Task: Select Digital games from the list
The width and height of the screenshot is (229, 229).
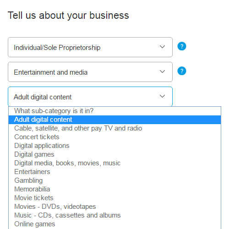Action: (114, 154)
